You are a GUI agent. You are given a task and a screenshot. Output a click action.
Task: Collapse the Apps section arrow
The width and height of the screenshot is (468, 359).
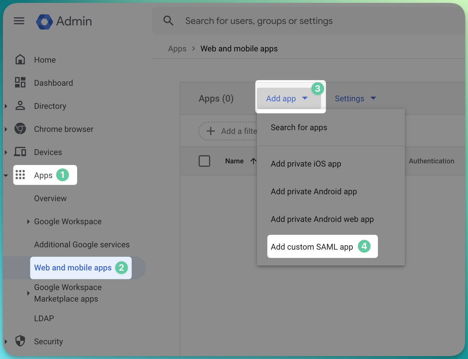6,175
